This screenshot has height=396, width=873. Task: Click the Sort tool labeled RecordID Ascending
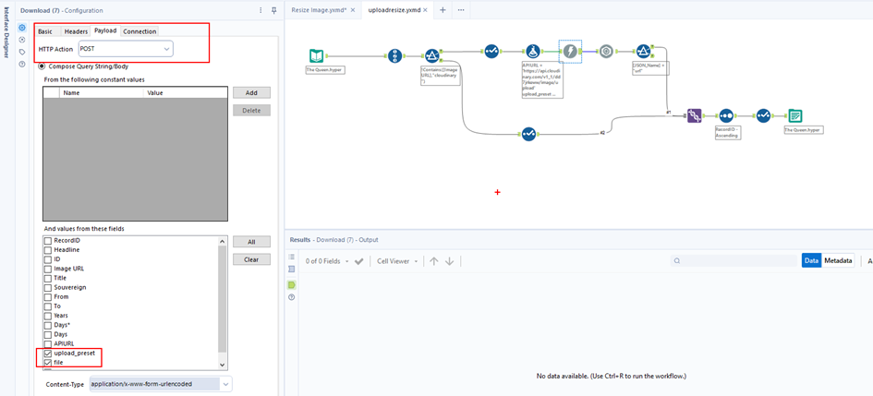coord(726,115)
